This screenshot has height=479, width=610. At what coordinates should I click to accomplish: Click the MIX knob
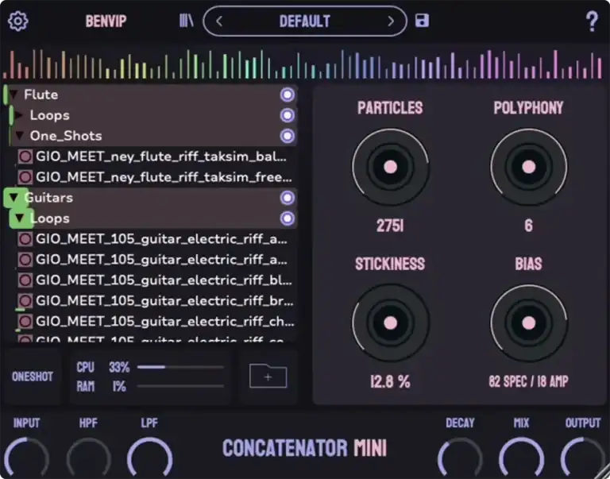521,458
